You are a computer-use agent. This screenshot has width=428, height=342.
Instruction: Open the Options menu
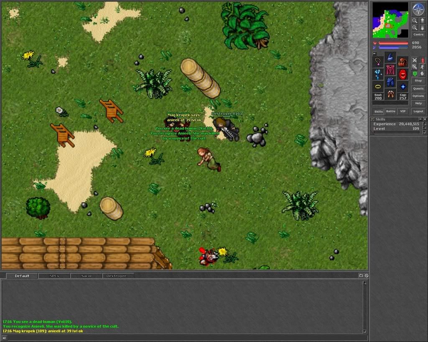click(418, 96)
